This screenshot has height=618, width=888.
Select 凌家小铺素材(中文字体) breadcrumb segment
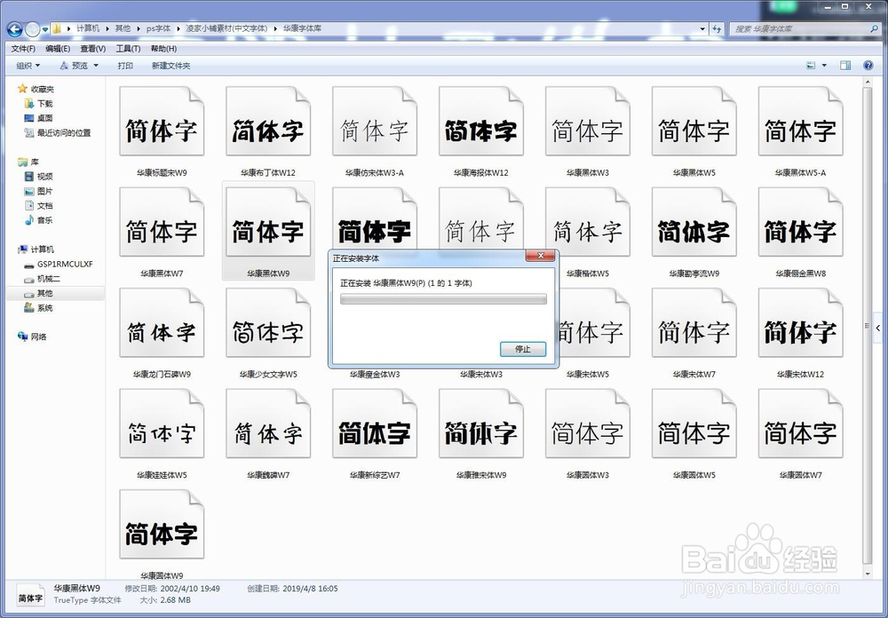tap(226, 28)
